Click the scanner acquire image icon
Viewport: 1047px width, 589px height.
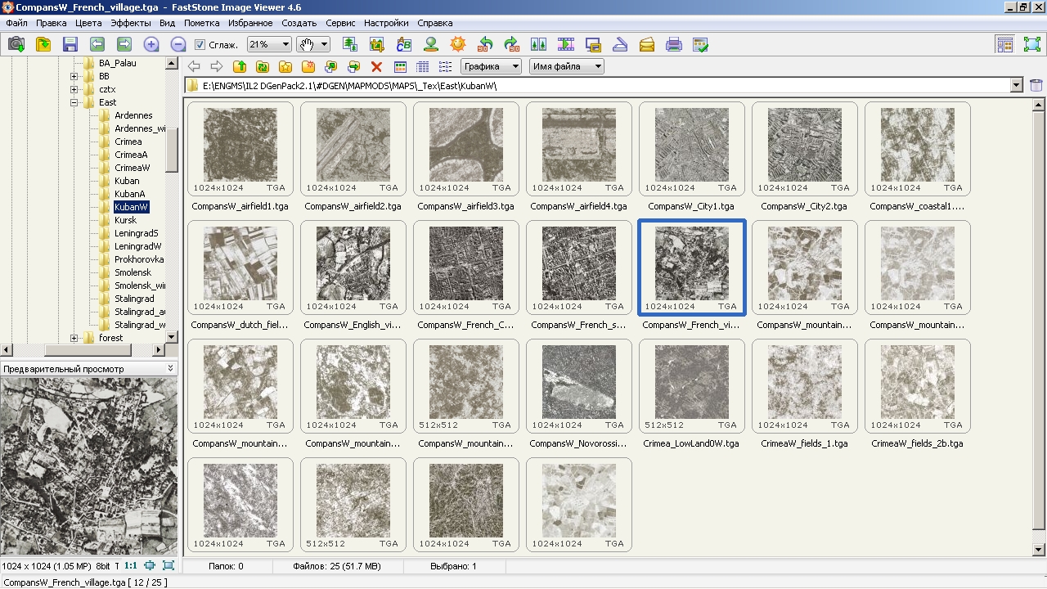pos(620,45)
